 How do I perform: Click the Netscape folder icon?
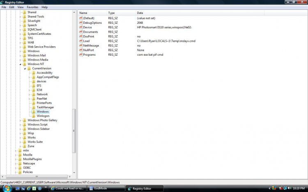(20, 163)
